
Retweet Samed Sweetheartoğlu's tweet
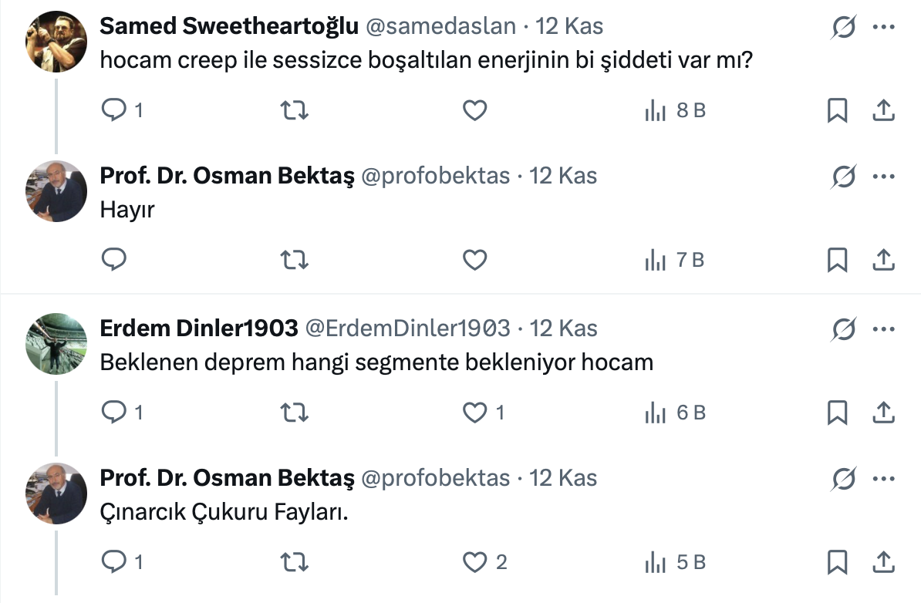[295, 111]
